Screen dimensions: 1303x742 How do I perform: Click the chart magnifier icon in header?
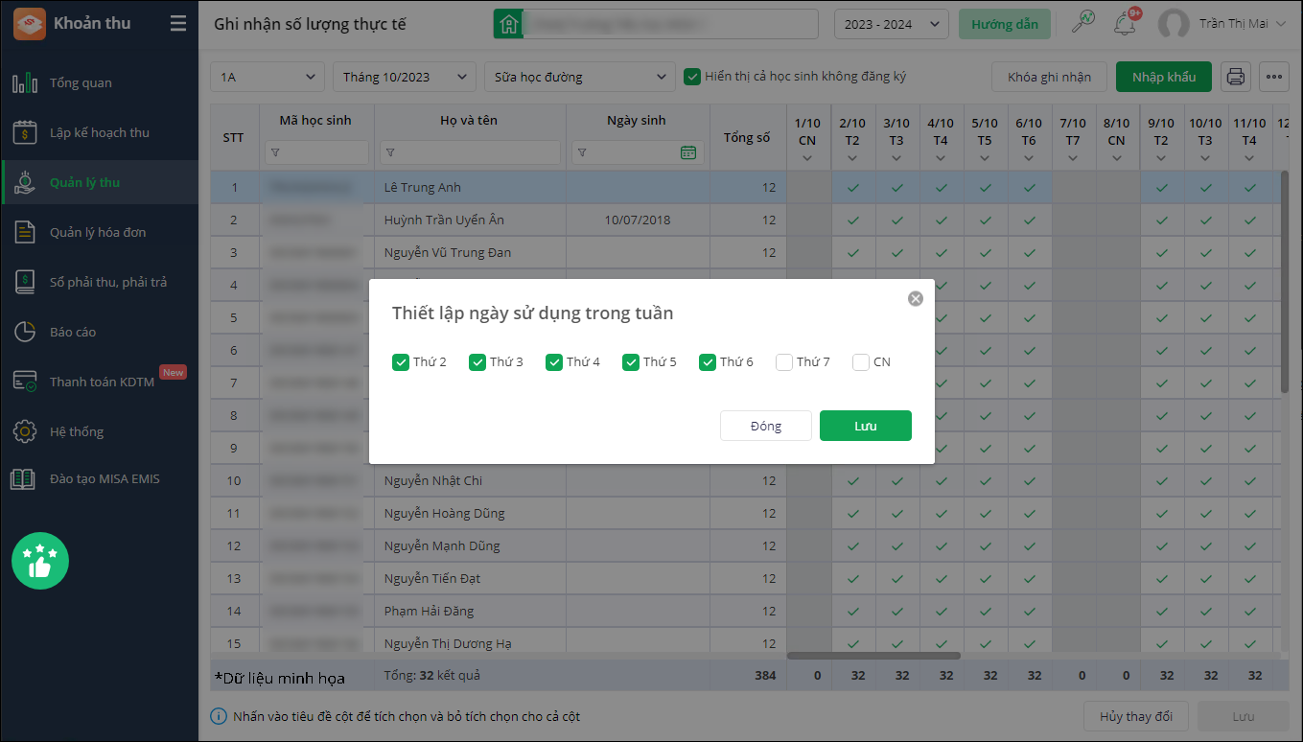click(x=1083, y=23)
